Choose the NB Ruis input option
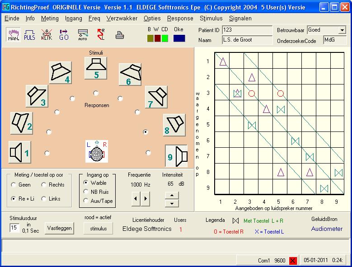Viewport: 352px width, 267px height. tap(86, 192)
